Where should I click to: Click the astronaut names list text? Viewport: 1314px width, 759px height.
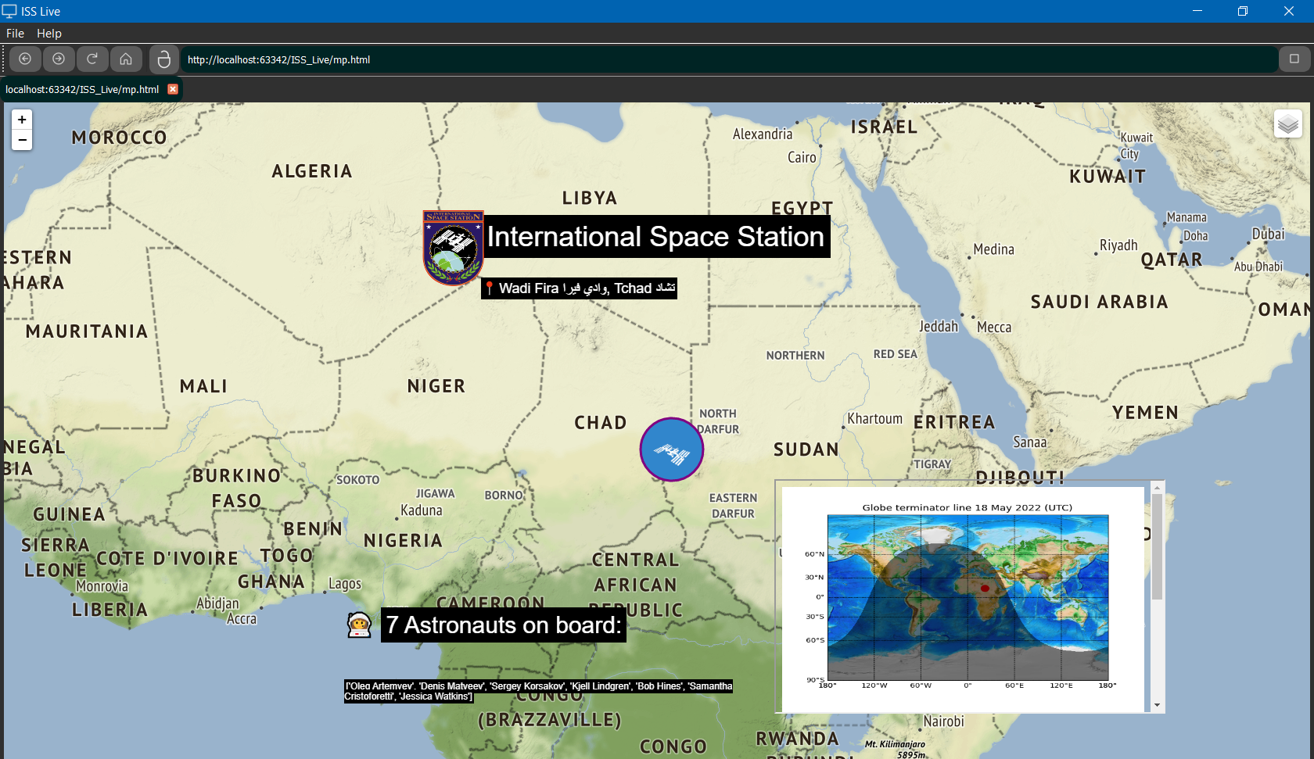[538, 691]
